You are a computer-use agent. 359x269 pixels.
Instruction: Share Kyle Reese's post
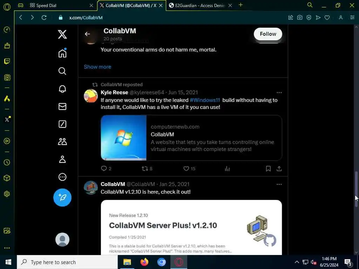point(279,169)
